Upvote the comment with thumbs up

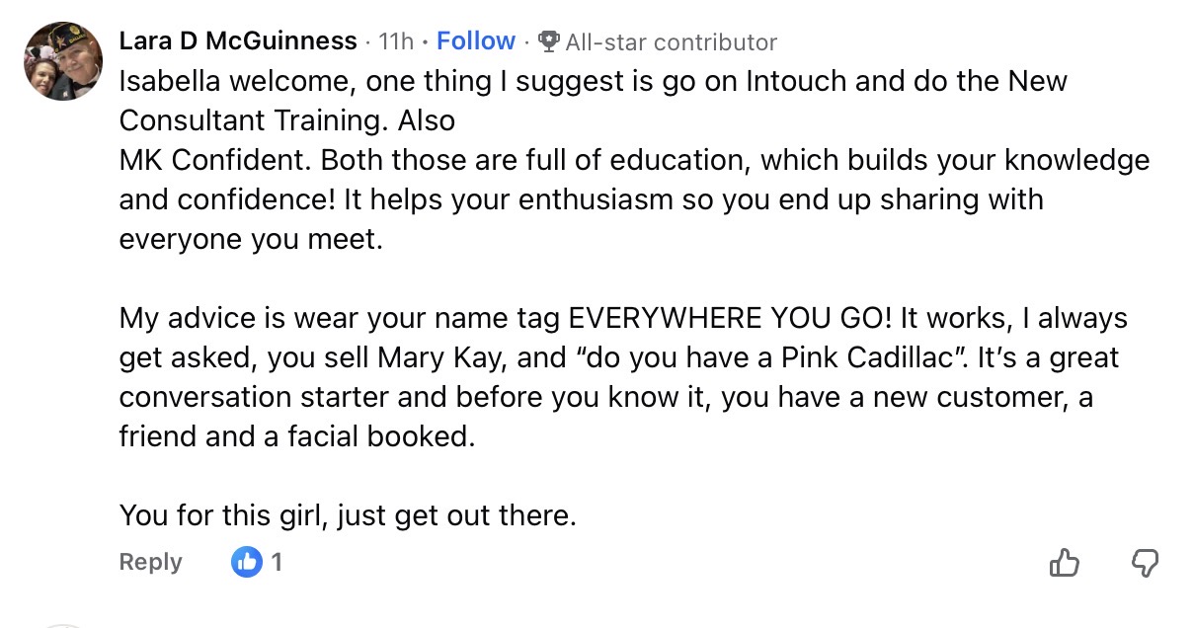pyautogui.click(x=1064, y=563)
